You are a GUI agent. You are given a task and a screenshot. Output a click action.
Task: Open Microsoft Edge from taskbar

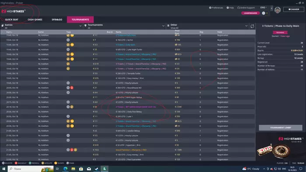pos(66,169)
